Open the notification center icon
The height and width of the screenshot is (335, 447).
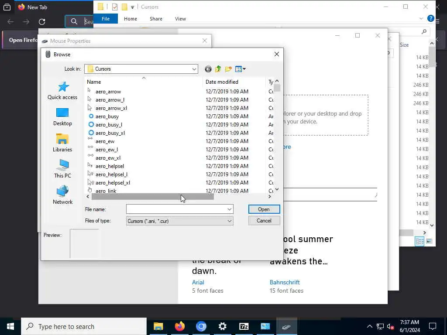point(433,326)
